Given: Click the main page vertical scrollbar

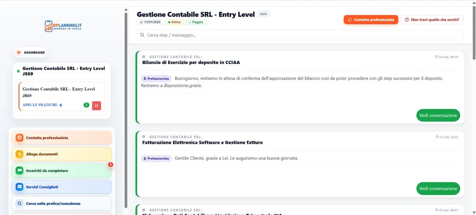Looking at the screenshot, I should pos(474,33).
